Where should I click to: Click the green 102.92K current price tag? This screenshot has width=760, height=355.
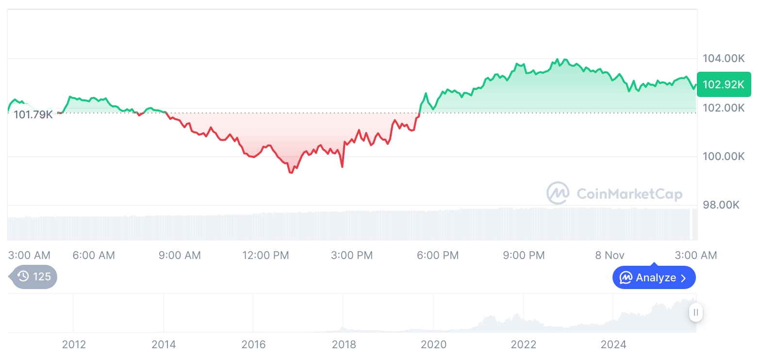(x=723, y=84)
